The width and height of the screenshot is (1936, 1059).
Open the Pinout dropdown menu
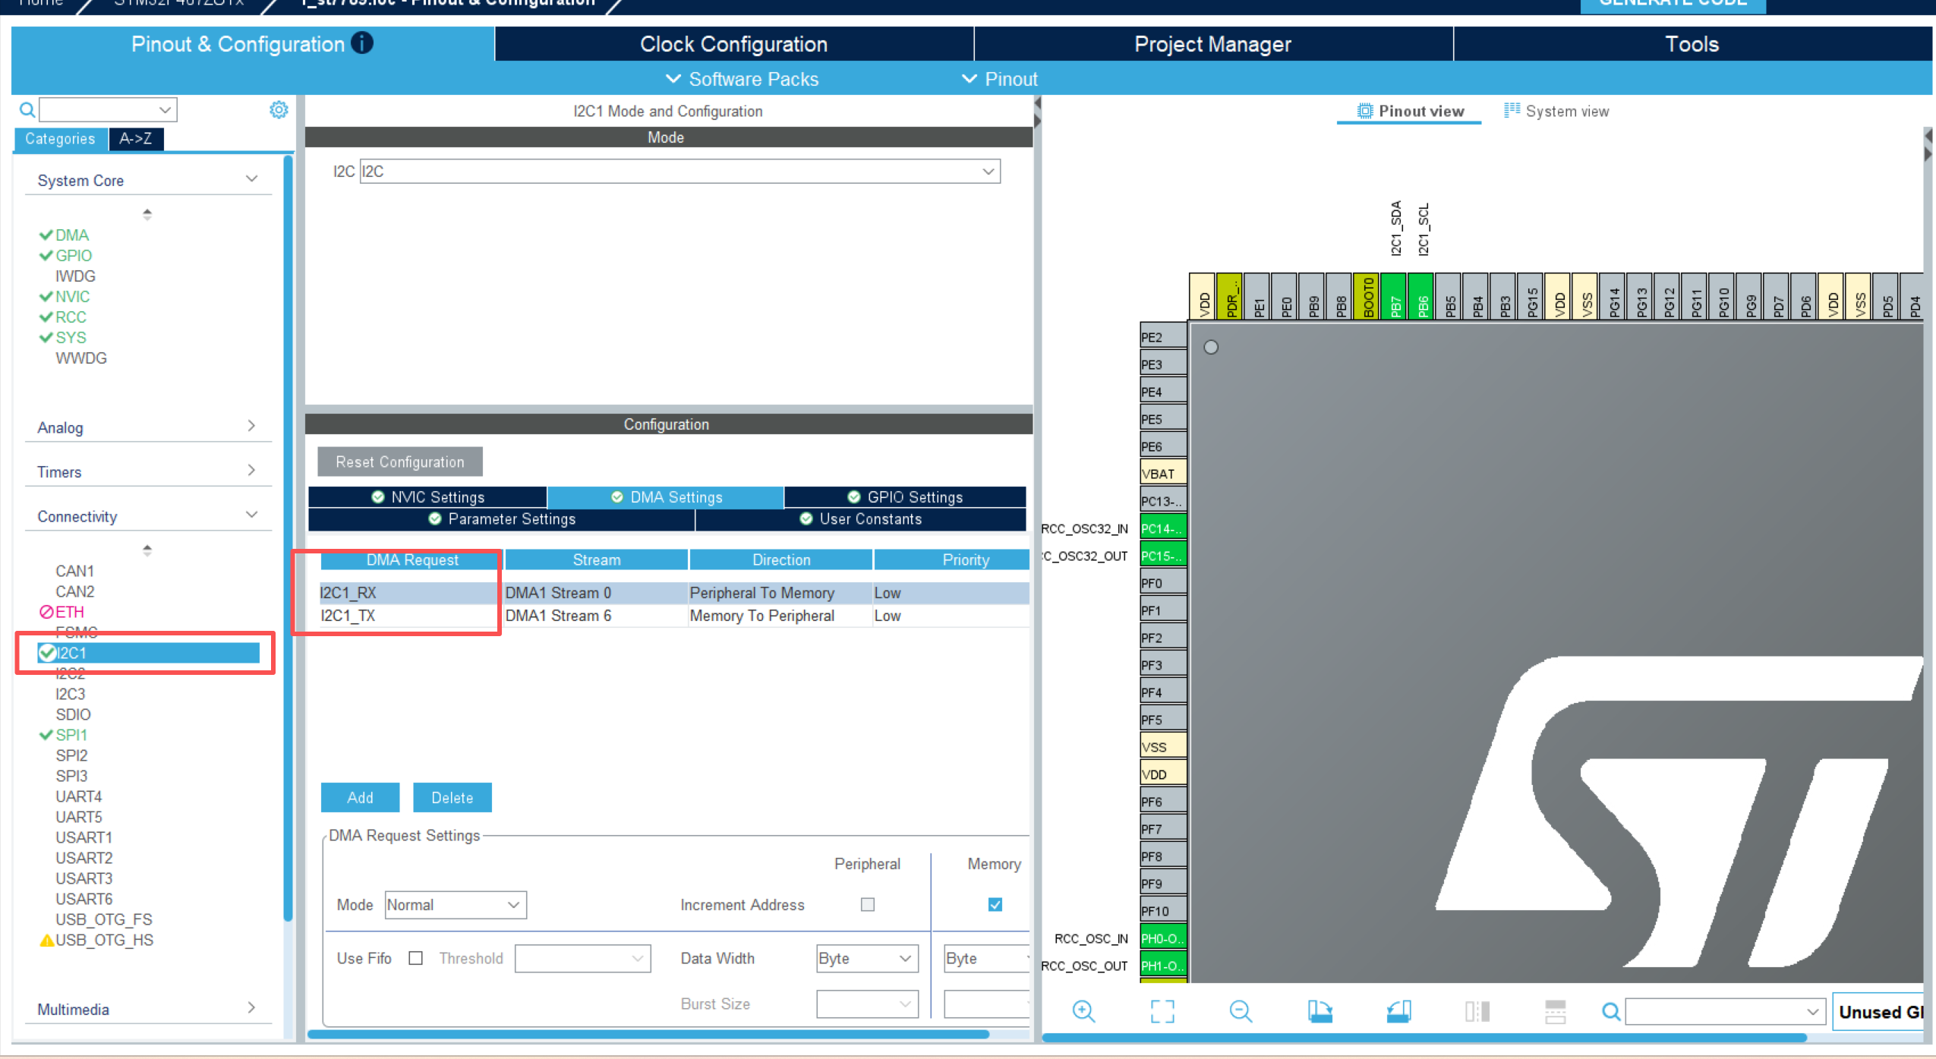click(x=1000, y=79)
